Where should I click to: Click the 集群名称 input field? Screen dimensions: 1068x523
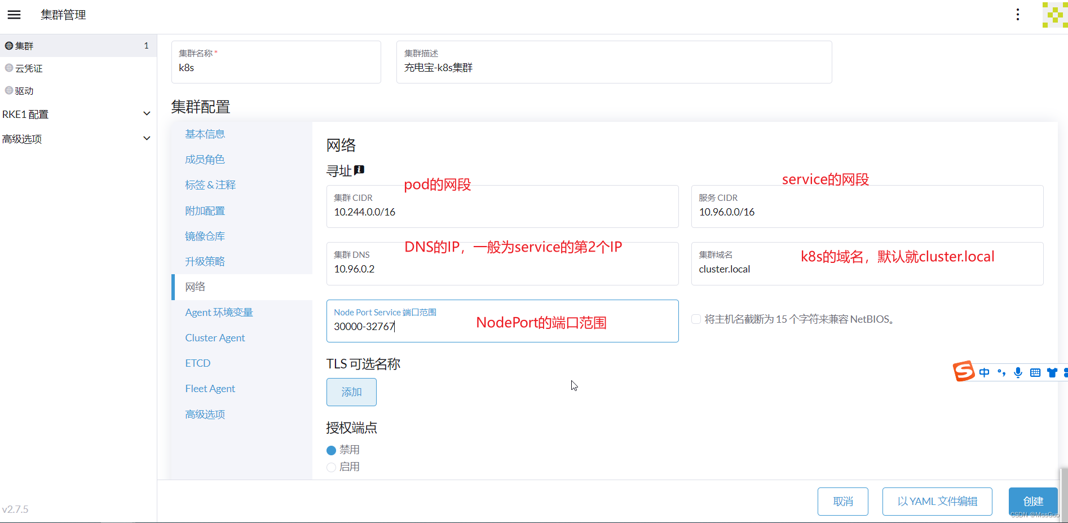[x=276, y=62]
